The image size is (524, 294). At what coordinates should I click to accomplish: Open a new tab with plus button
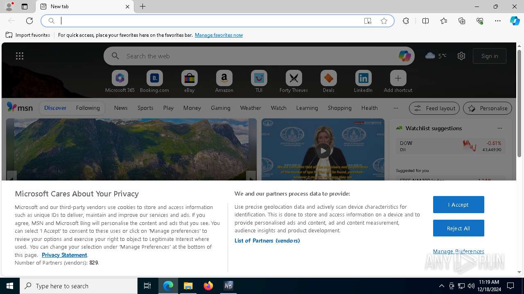142,7
